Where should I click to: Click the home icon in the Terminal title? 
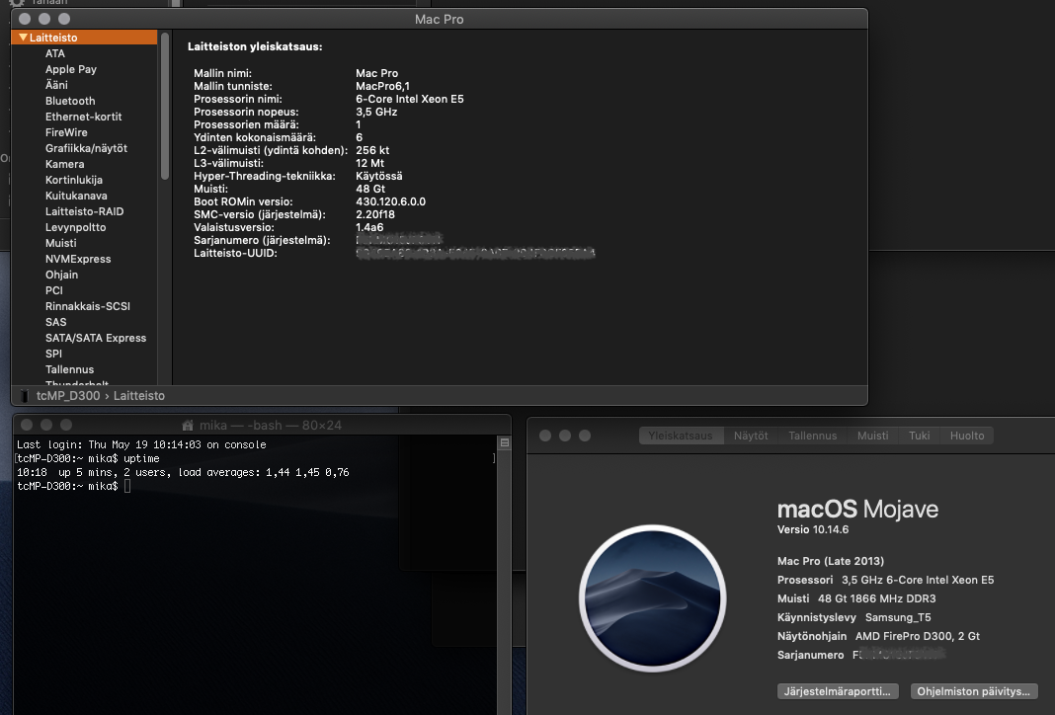tap(188, 425)
